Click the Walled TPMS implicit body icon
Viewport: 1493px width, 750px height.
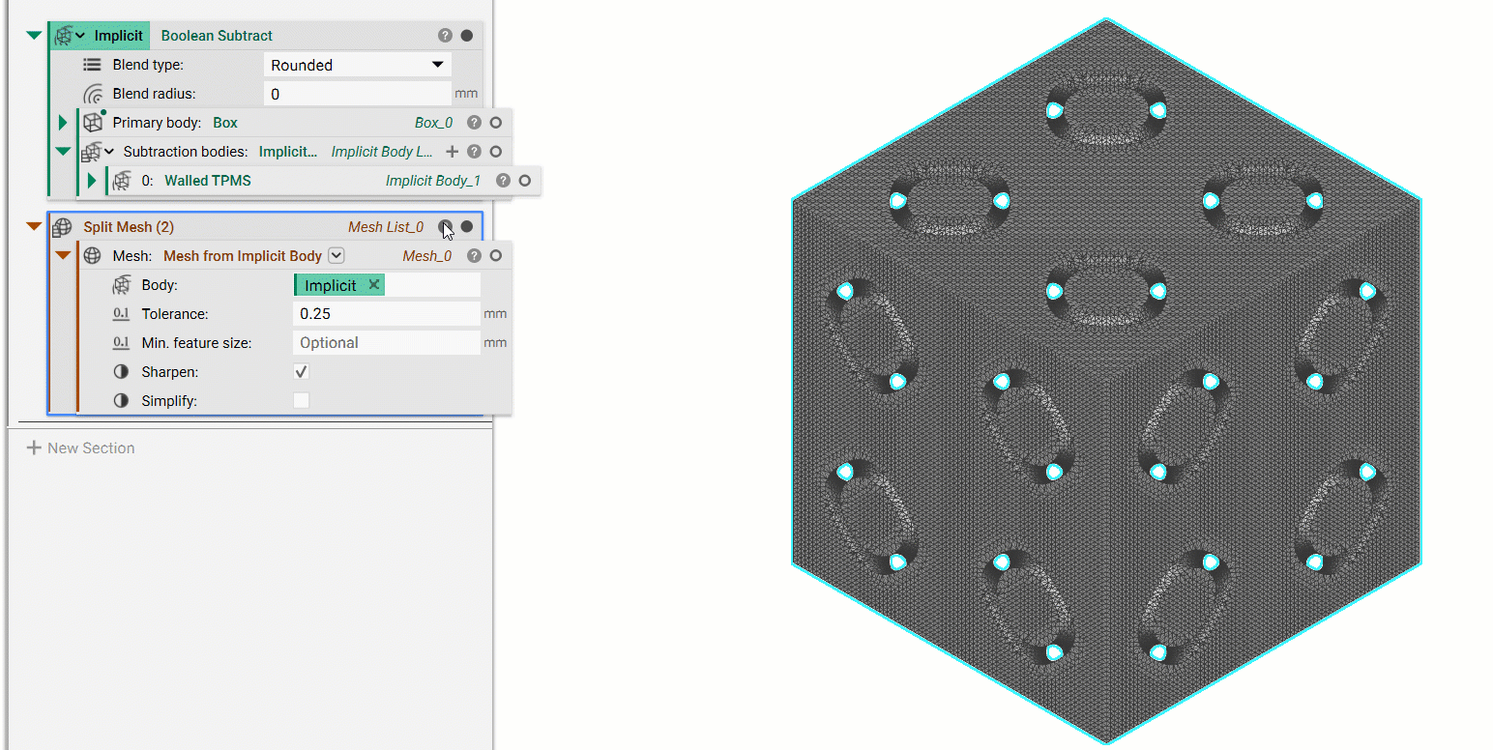(x=120, y=180)
